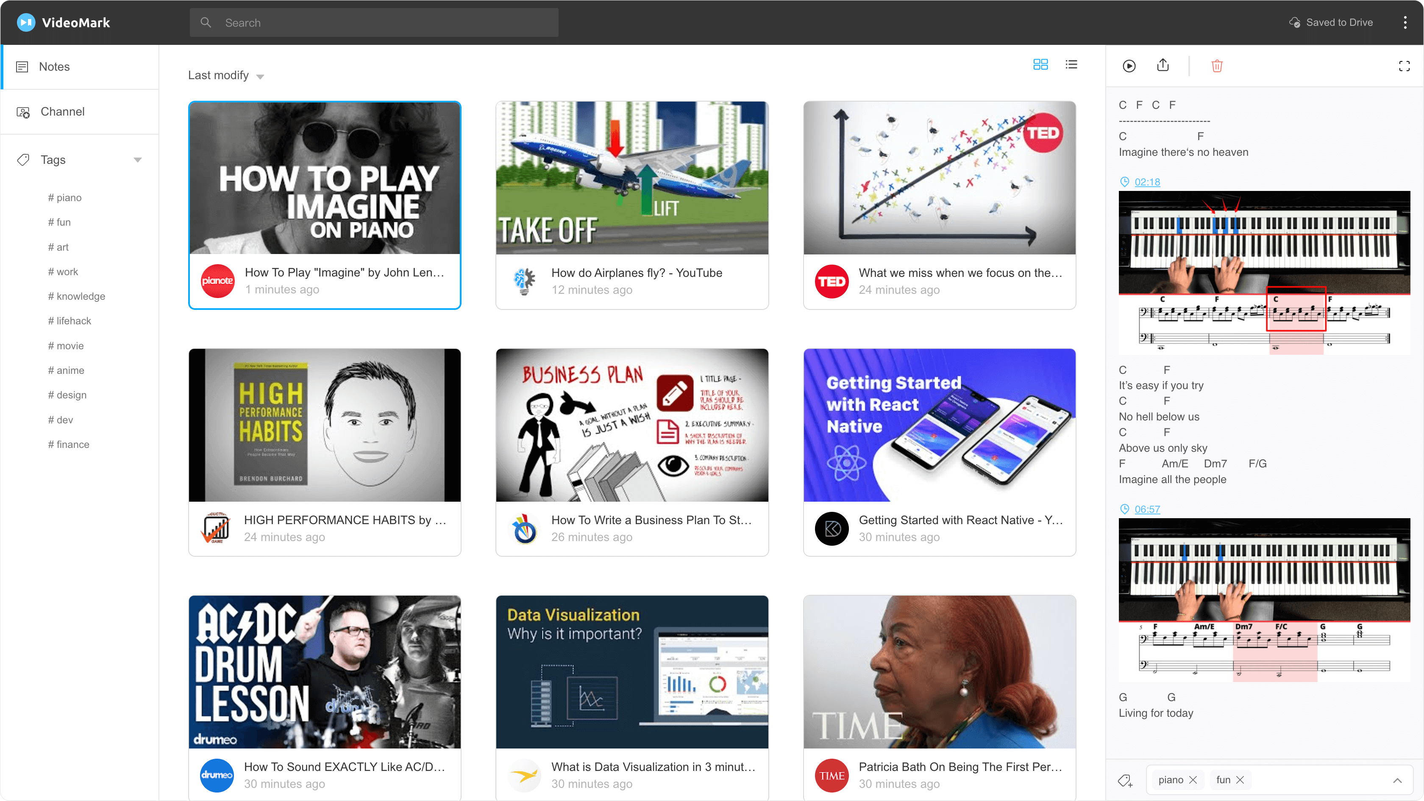The height and width of the screenshot is (801, 1424).
Task: Click 'Saved to Drive' button top right
Action: click(1331, 22)
